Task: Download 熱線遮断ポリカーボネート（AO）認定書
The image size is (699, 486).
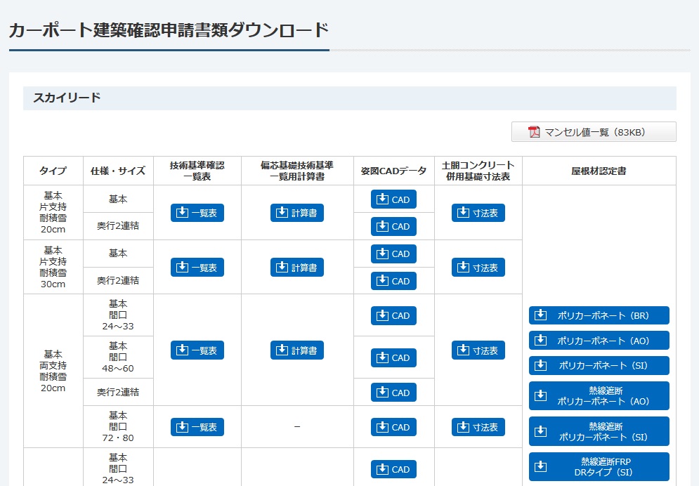Action: [x=599, y=395]
